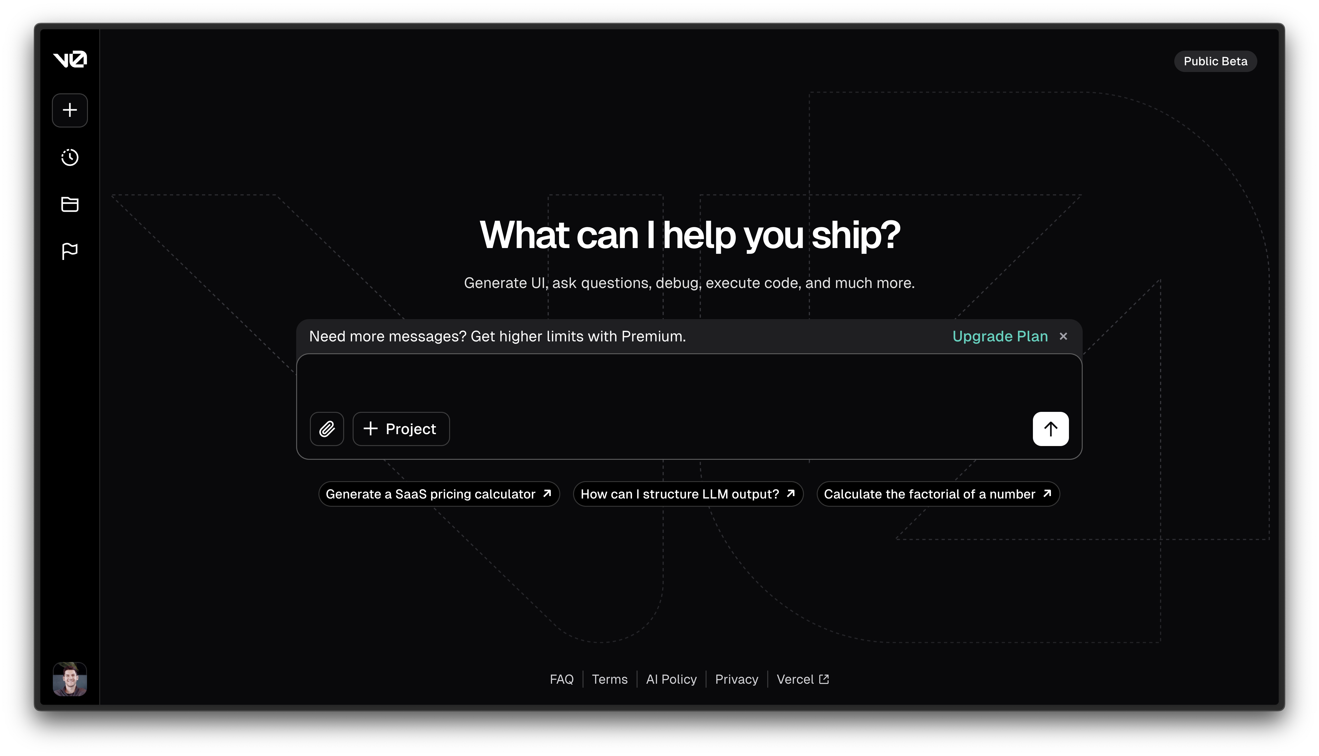Click the + Project button

pyautogui.click(x=401, y=429)
